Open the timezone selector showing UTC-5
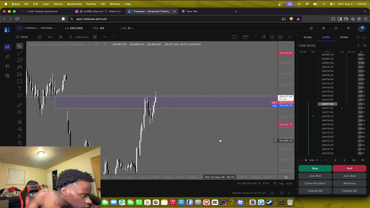 [249, 183]
